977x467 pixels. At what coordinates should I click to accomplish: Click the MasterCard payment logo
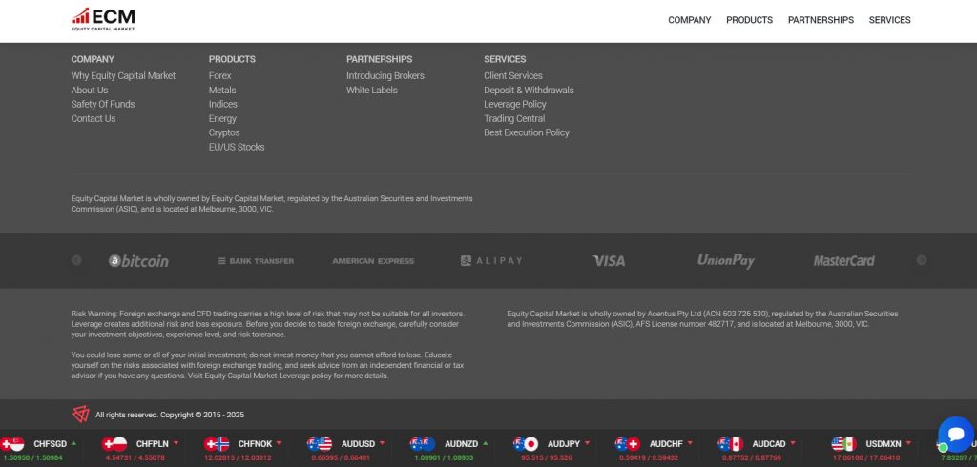843,260
